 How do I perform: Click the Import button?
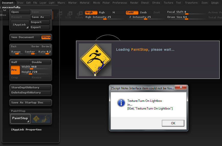(x=40, y=22)
